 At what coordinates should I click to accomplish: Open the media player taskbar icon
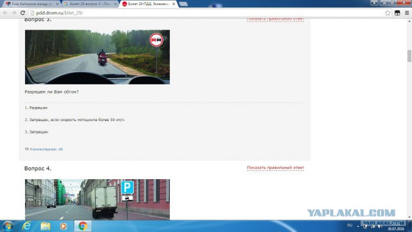pyautogui.click(x=63, y=226)
